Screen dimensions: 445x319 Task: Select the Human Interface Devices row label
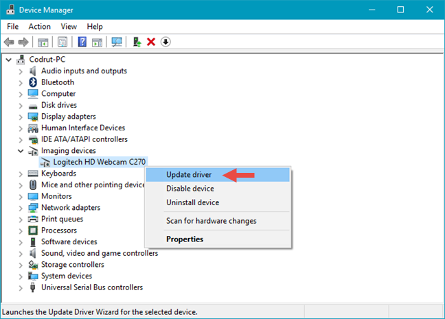(83, 128)
